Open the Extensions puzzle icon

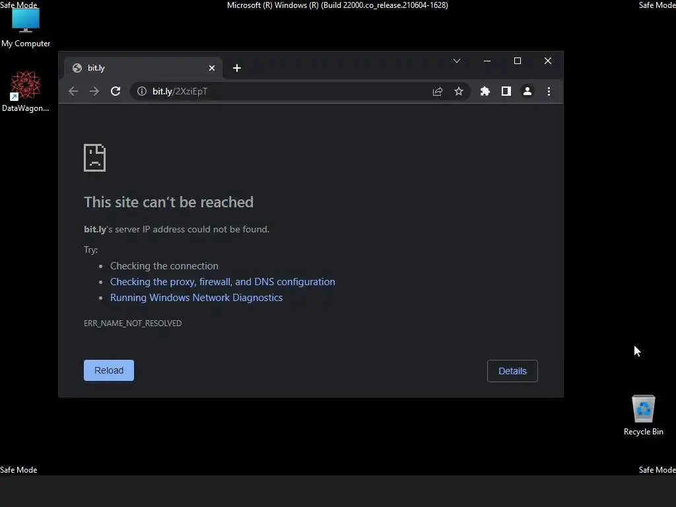[x=485, y=91]
